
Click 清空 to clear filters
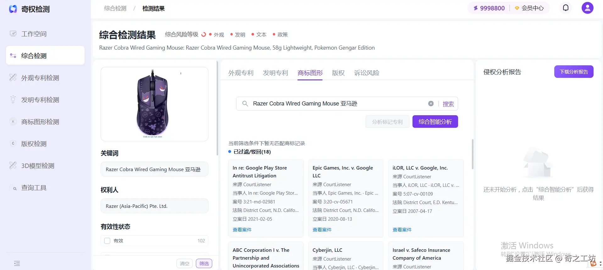tap(185, 263)
